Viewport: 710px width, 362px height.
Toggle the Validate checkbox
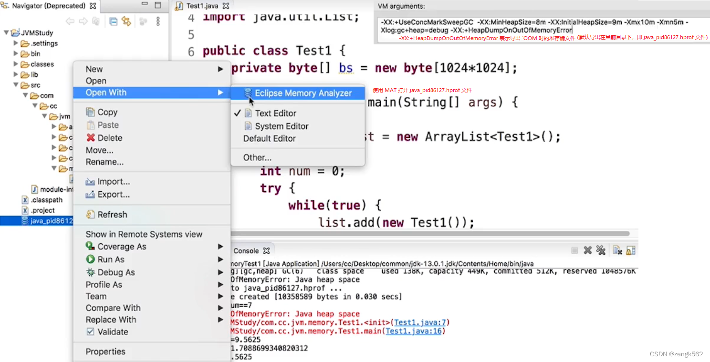pos(90,332)
